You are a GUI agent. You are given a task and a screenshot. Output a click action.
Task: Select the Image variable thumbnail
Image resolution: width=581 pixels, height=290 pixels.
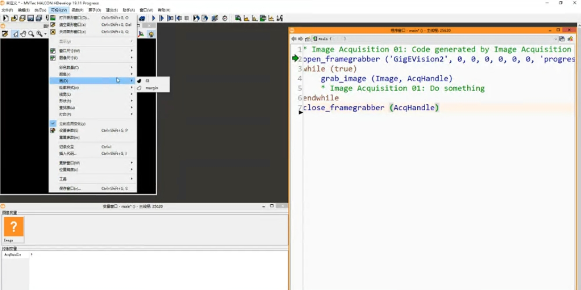(14, 229)
